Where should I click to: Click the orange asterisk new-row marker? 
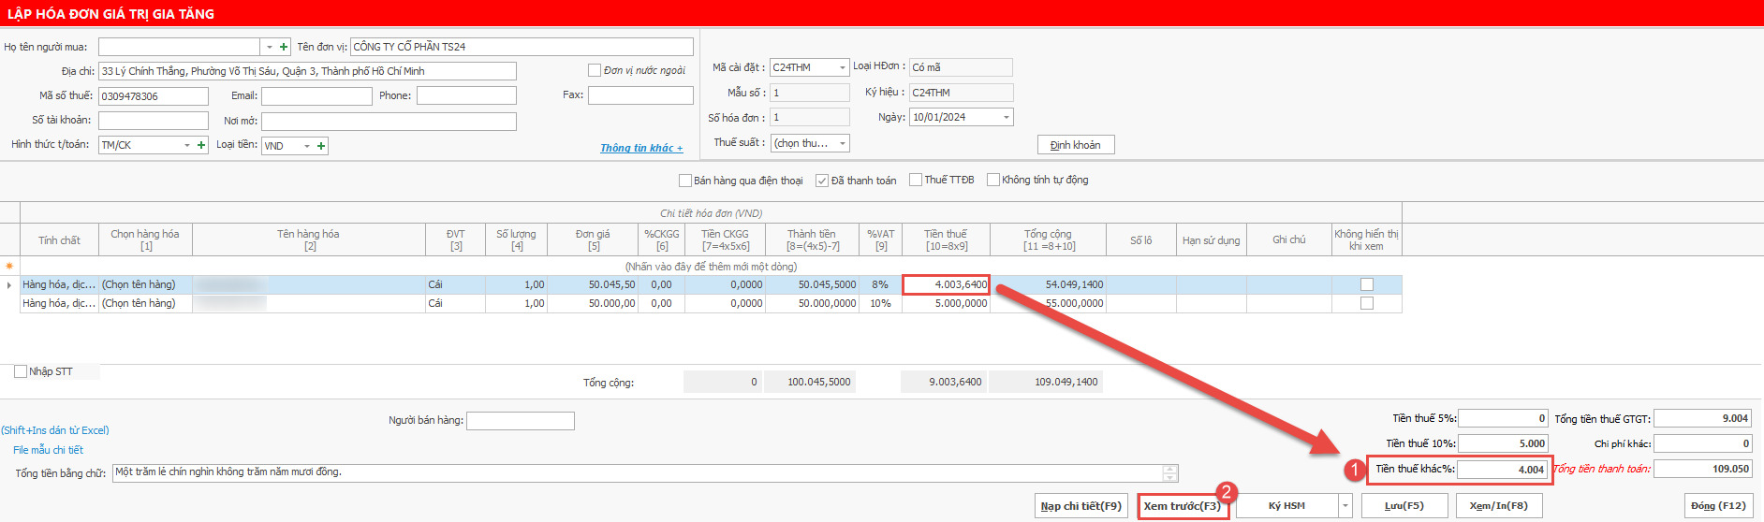point(9,267)
